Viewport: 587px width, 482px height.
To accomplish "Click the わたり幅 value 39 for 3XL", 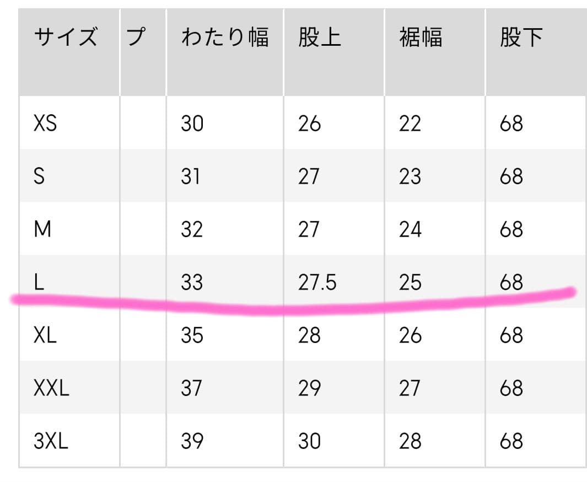I will 192,441.
